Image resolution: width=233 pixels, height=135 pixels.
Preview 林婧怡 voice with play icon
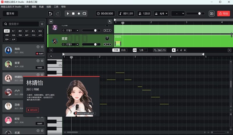(38, 74)
